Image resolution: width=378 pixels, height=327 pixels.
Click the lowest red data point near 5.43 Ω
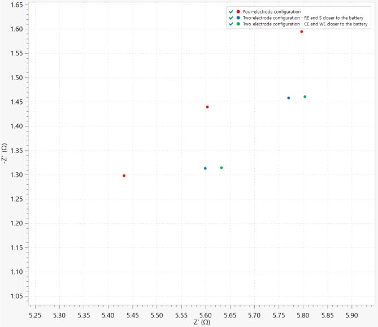click(124, 176)
